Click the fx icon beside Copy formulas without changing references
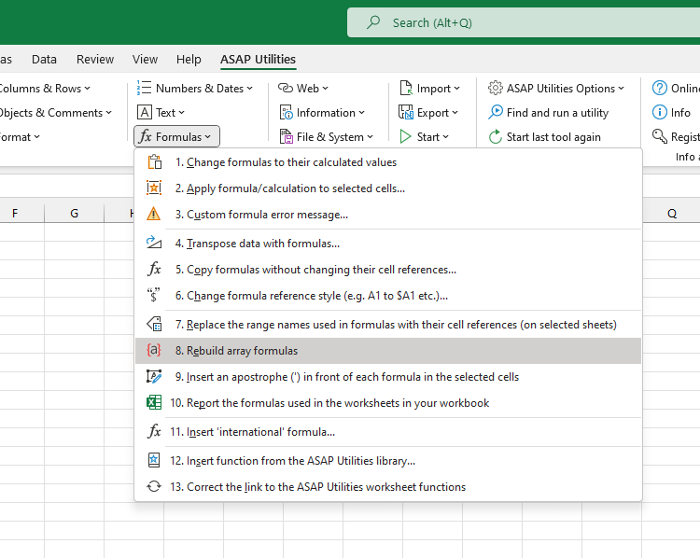Screen dimensions: 700x558 pos(154,269)
